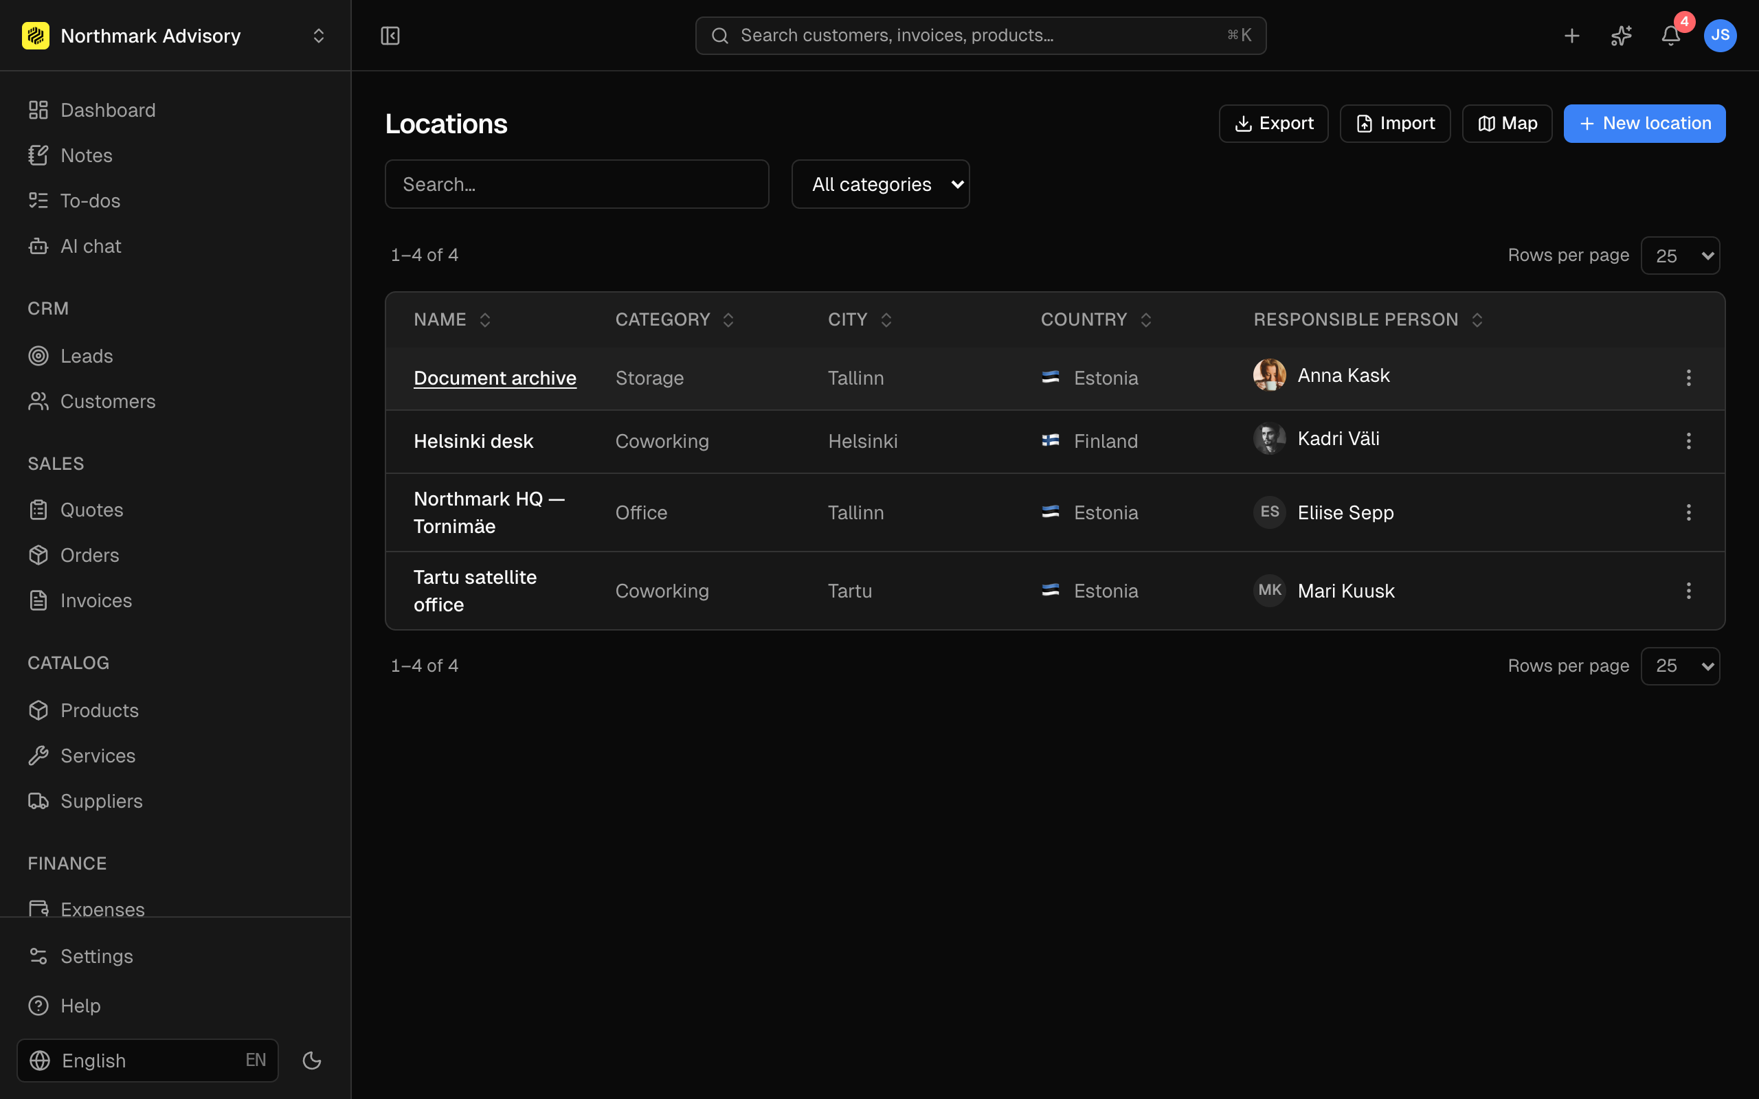Go to Services in the Catalog

[x=175, y=756]
